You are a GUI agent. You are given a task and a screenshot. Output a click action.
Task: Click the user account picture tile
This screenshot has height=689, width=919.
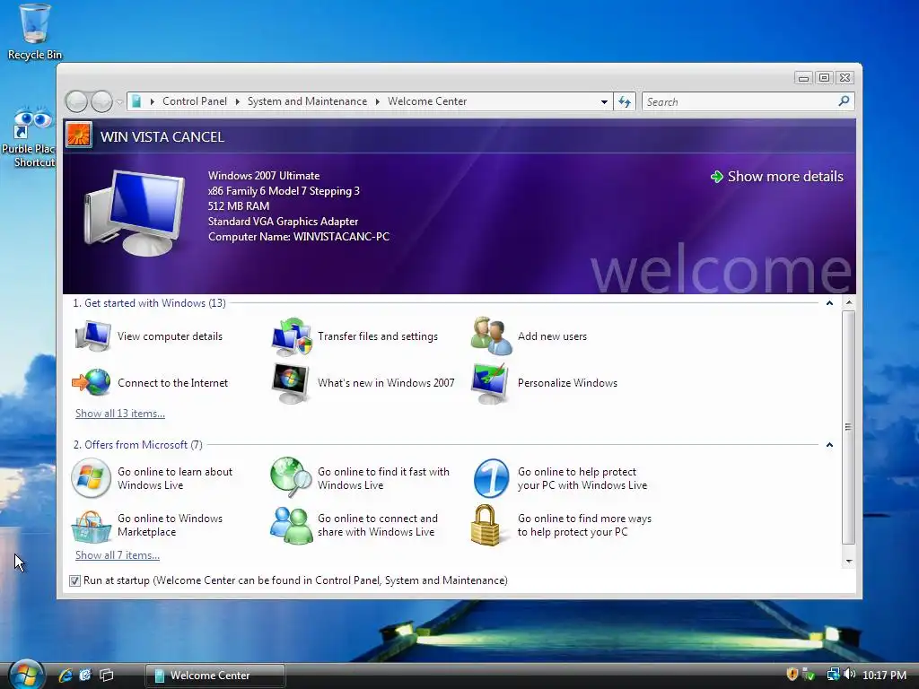point(79,135)
